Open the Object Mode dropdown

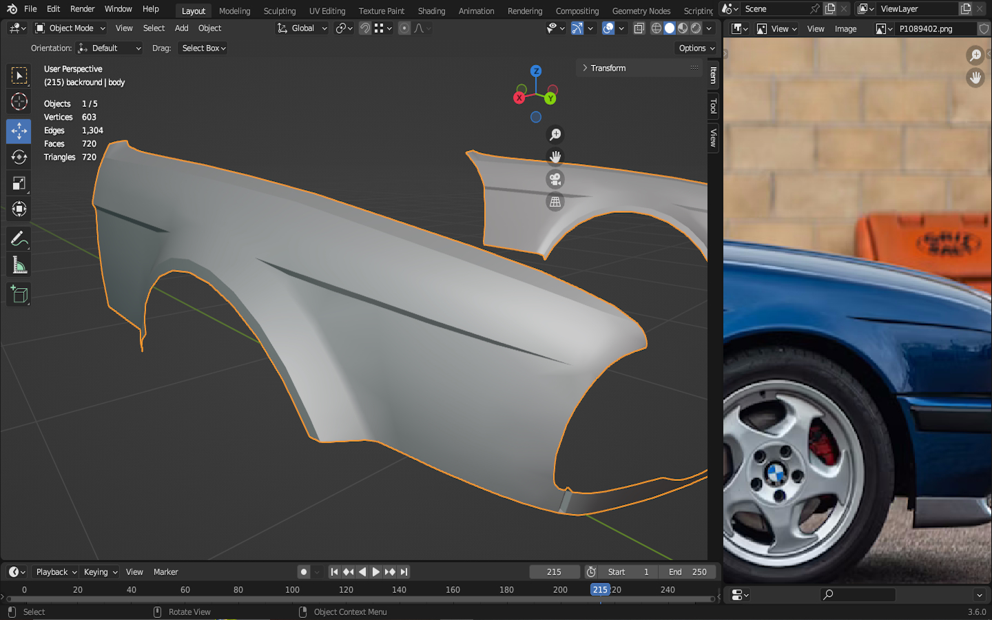[70, 28]
